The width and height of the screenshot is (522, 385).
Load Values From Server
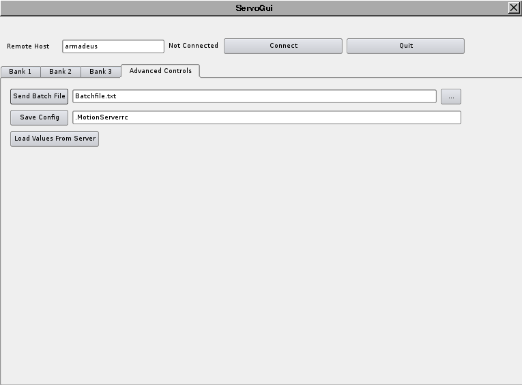(55, 139)
